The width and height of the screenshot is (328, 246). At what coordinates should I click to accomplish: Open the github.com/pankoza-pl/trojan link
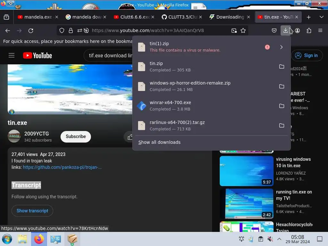[x=62, y=167]
